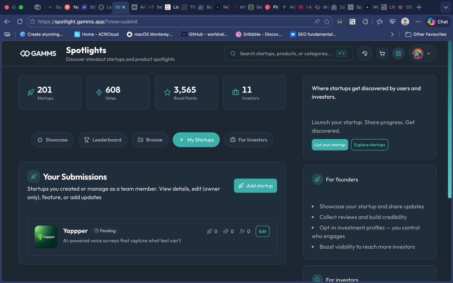This screenshot has width=453, height=283.
Task: Open the Dribbble - Discov... bookmark
Action: pos(259,34)
